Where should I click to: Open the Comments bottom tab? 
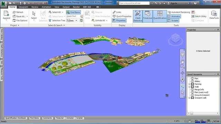click(47, 118)
